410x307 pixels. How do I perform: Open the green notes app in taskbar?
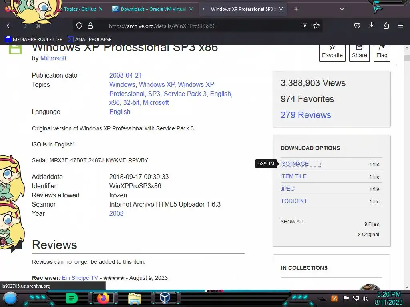coord(72,298)
